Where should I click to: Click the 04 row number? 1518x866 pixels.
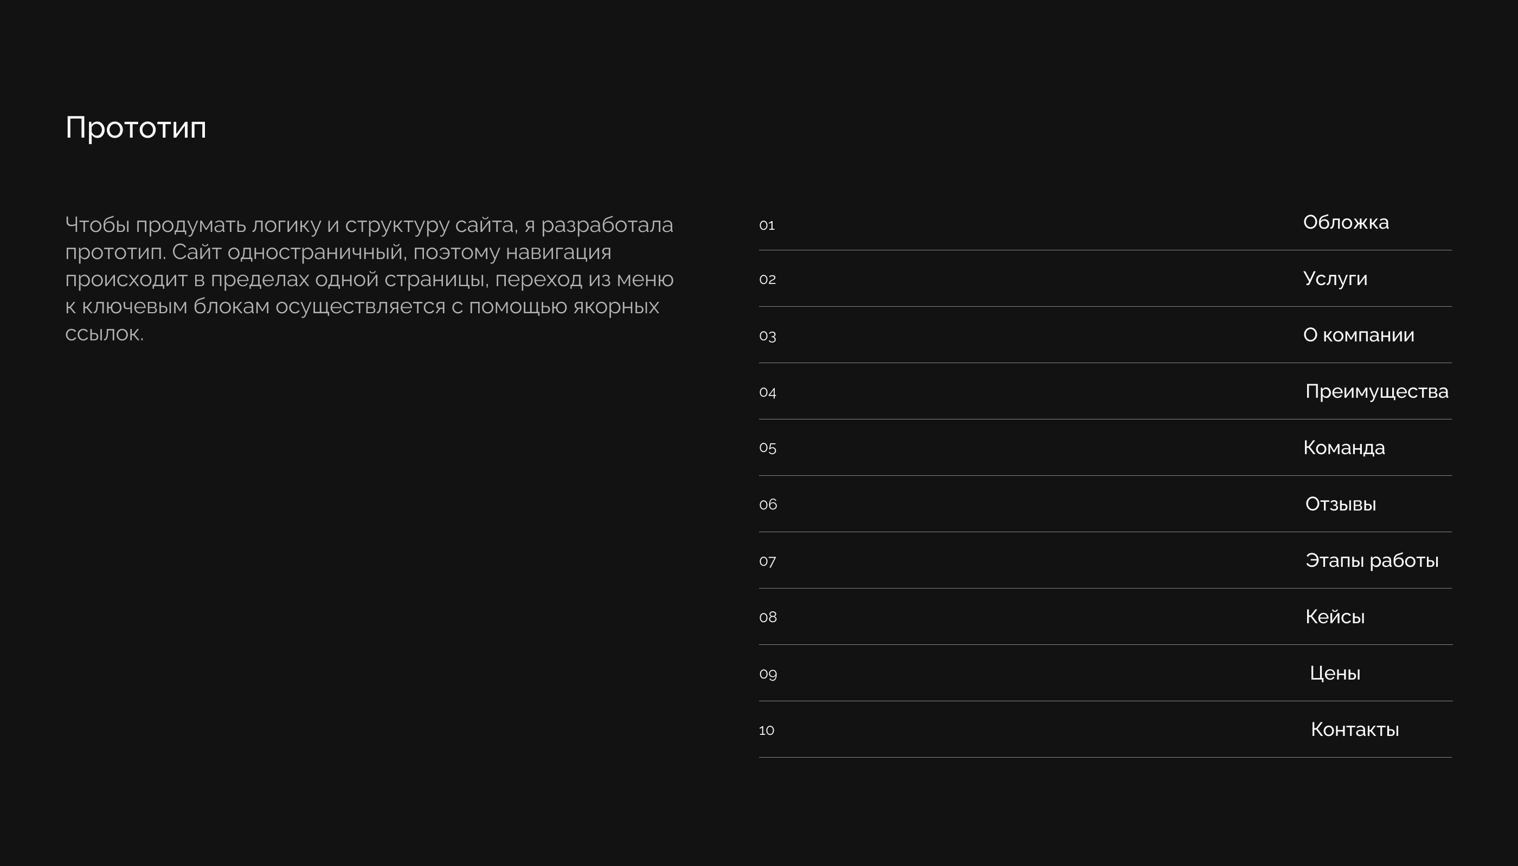pyautogui.click(x=767, y=392)
